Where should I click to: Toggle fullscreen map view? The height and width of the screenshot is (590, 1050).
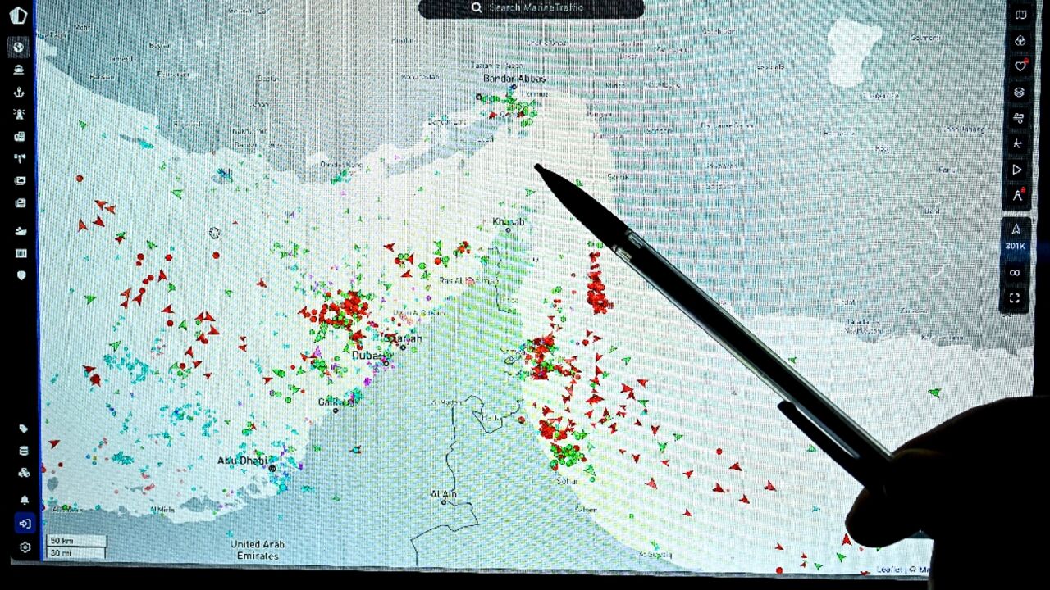tap(1016, 300)
